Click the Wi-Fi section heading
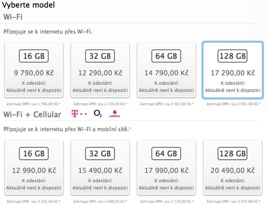This screenshot has height=205, width=267. point(13,17)
